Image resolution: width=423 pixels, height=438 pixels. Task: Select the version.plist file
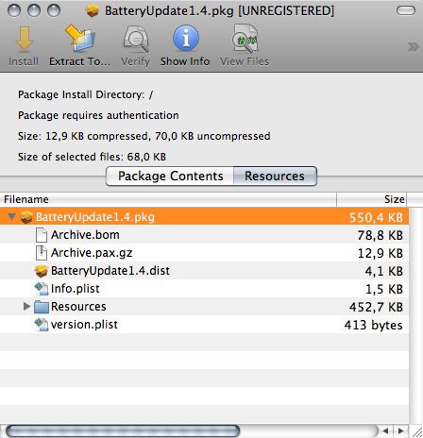(204, 325)
